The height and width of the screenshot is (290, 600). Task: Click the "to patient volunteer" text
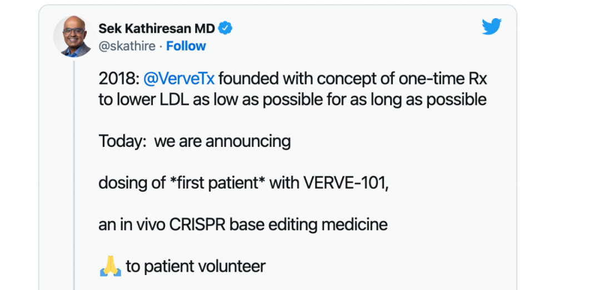click(x=196, y=266)
